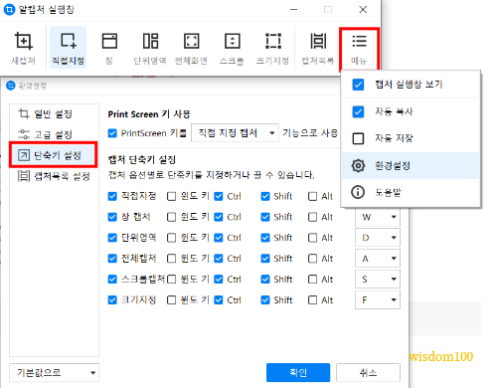This screenshot has height=388, width=497.
Task: Toggle Shift for 스크롤캡처 row
Action: tap(265, 280)
